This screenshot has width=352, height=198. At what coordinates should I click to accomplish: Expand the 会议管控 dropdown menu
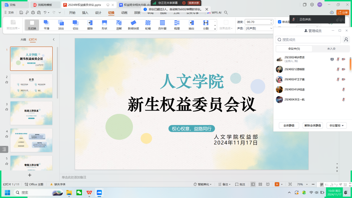337,125
